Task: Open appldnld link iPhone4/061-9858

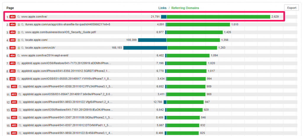Action: click(68, 133)
